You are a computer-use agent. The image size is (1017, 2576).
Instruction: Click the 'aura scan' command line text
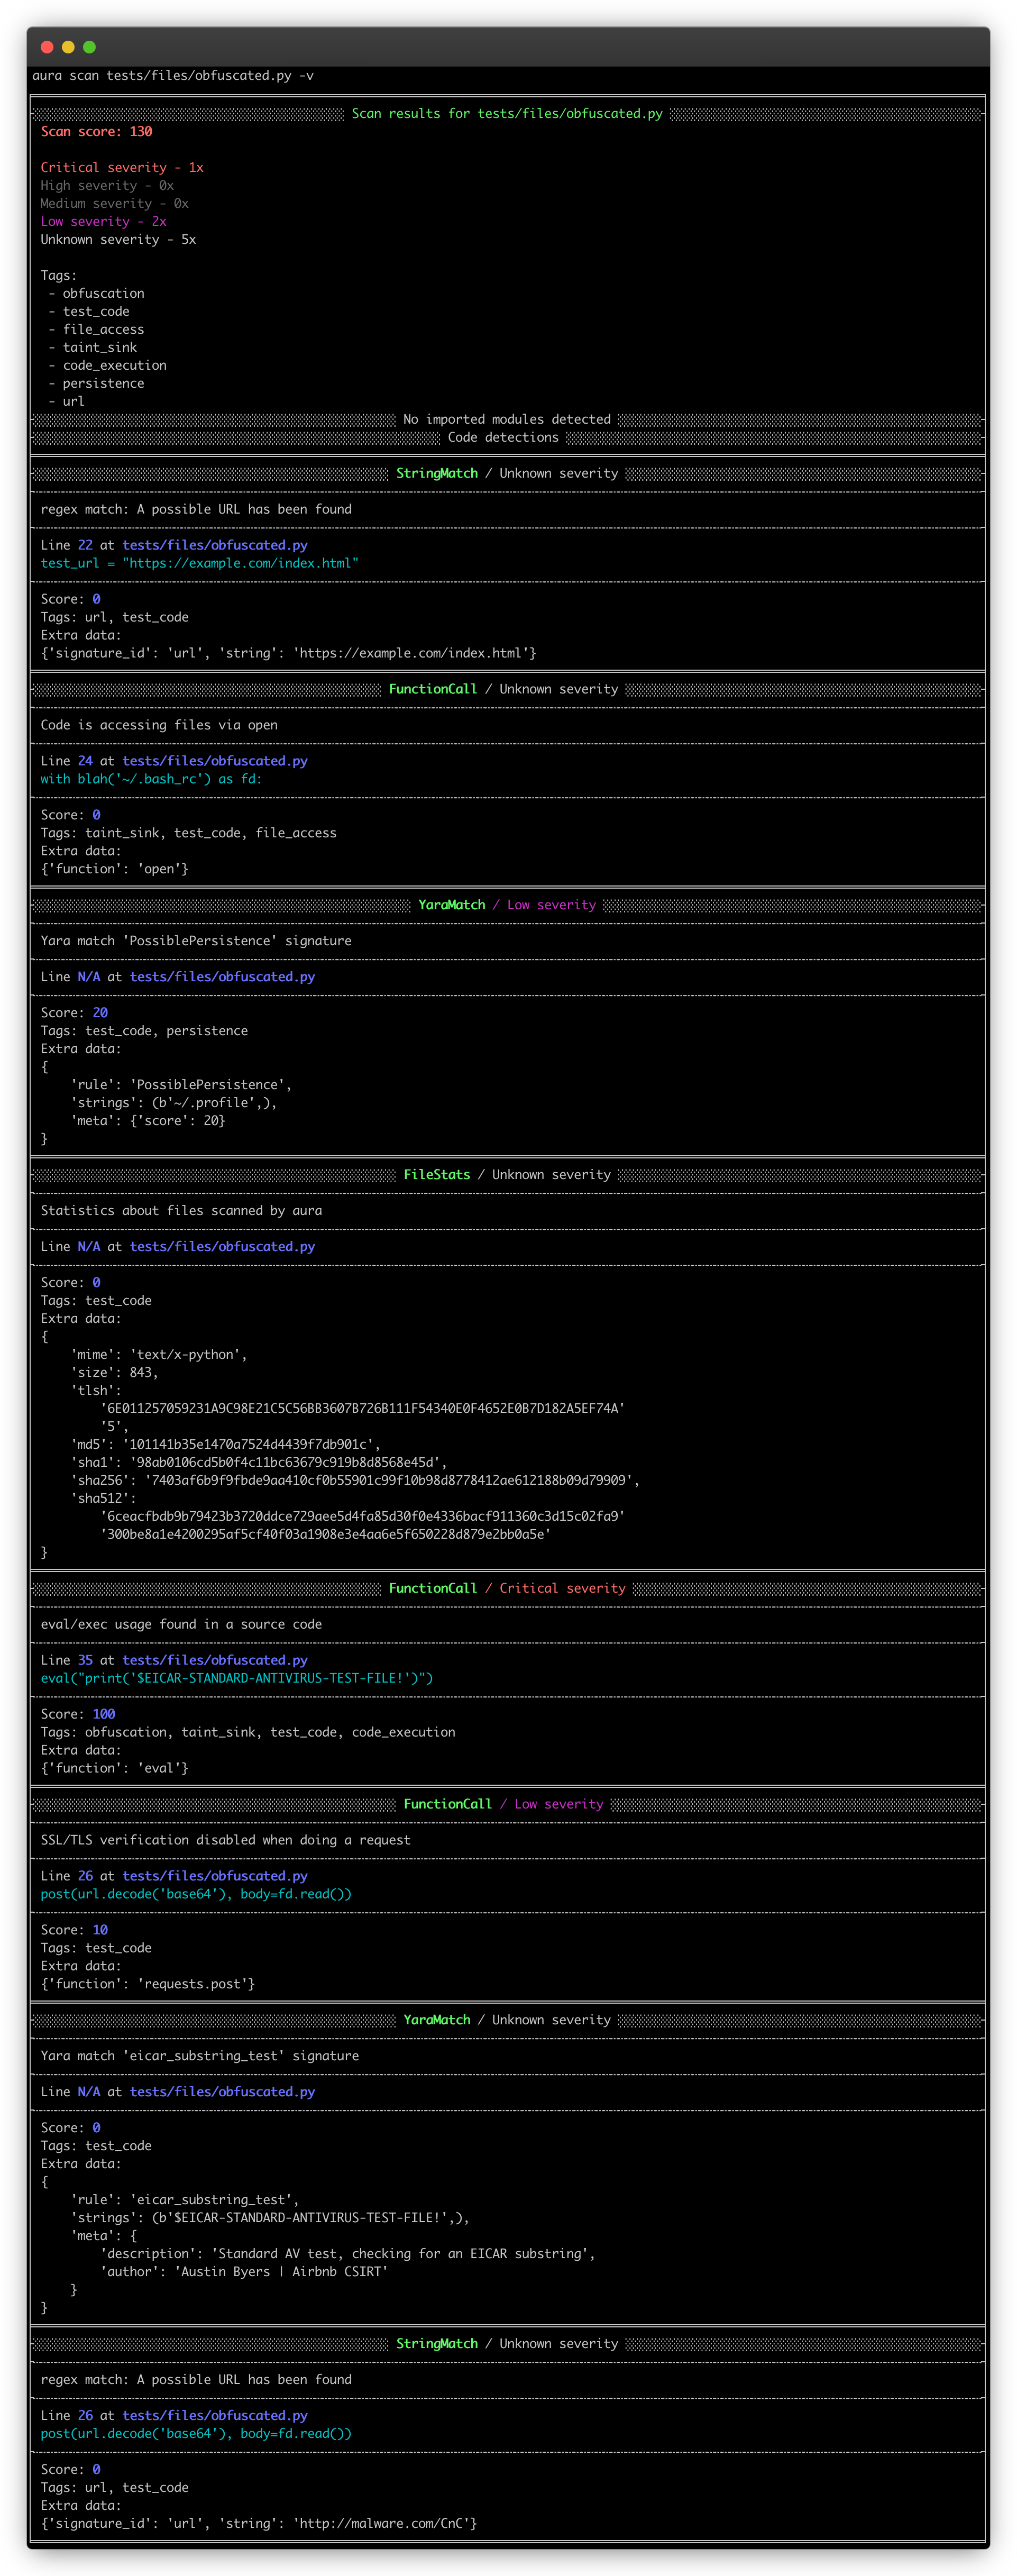coord(172,76)
